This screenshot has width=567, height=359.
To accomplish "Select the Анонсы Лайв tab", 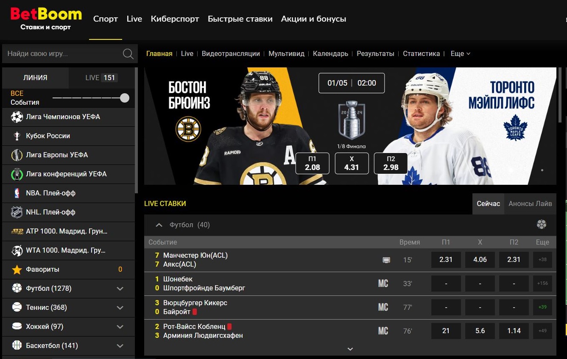I will pos(530,204).
